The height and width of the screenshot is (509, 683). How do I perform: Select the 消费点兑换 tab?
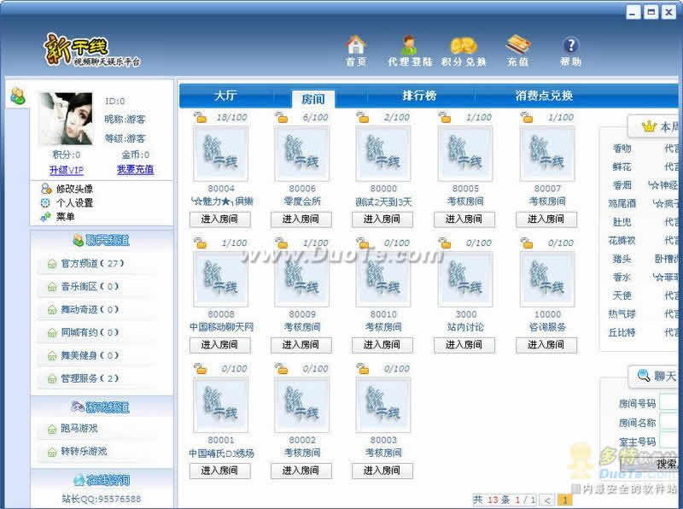[x=544, y=97]
